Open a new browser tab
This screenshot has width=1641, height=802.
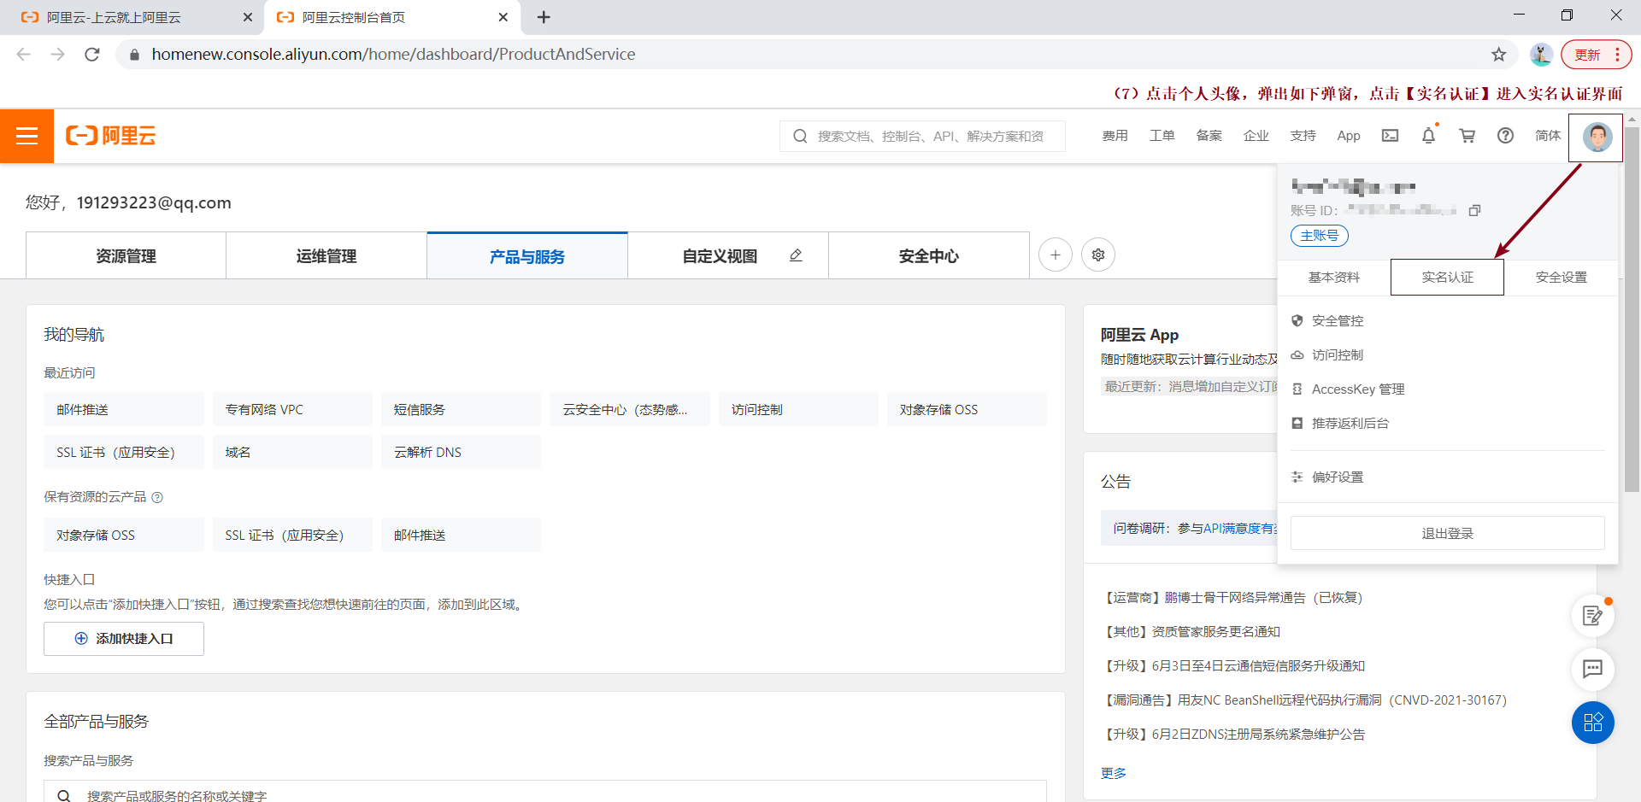[x=544, y=17]
